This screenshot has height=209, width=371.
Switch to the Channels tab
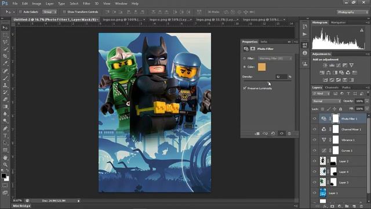click(x=332, y=88)
